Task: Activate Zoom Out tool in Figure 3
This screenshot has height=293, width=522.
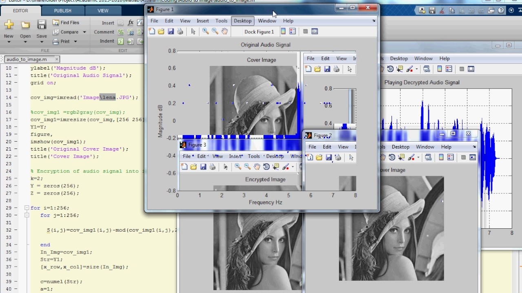Action: (x=247, y=167)
